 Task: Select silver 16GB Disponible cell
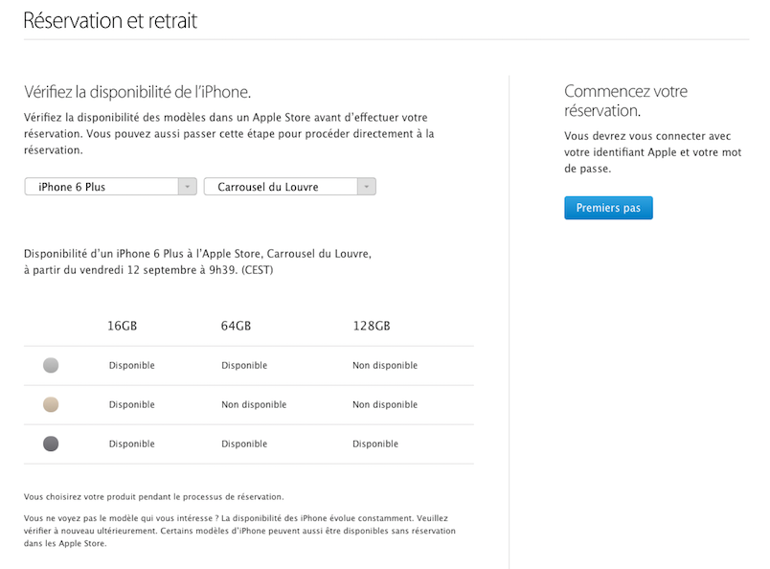pyautogui.click(x=132, y=365)
